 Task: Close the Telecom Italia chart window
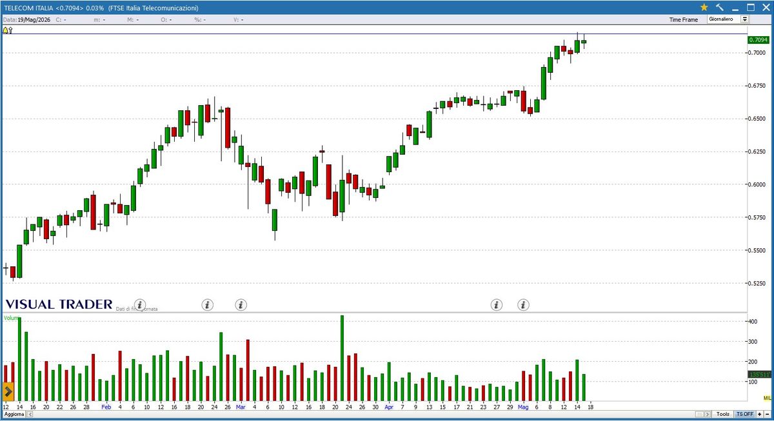tap(766, 7)
